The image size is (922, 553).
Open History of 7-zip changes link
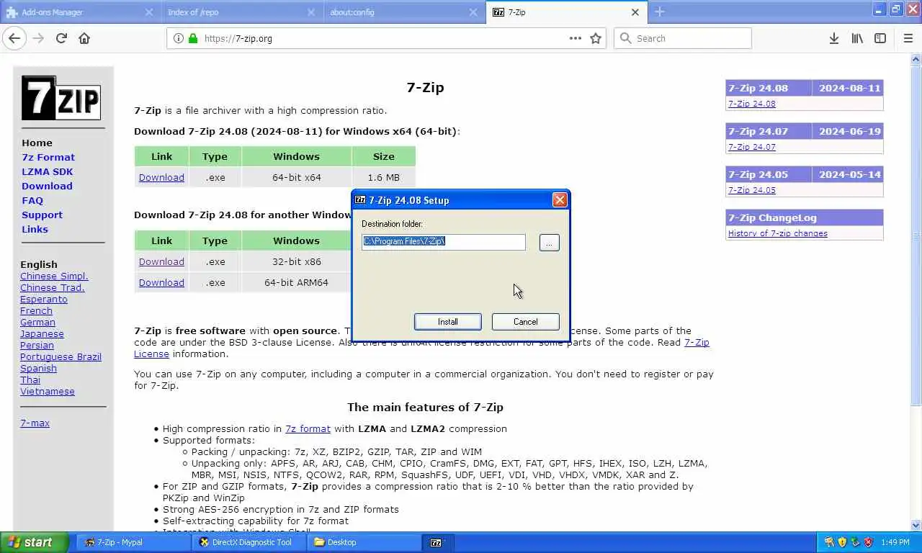click(777, 233)
